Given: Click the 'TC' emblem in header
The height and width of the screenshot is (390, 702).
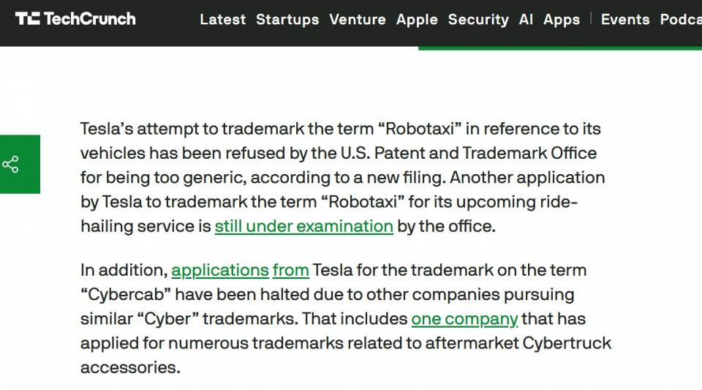Looking at the screenshot, I should [27, 19].
